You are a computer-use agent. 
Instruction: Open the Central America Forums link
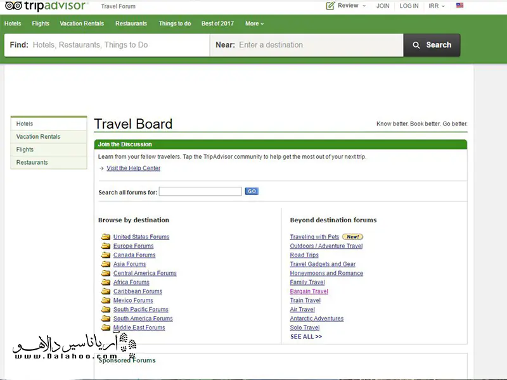(145, 273)
